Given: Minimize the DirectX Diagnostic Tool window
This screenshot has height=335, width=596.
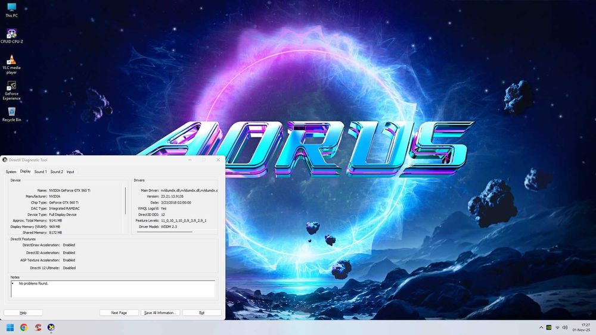Looking at the screenshot, I should [x=190, y=159].
